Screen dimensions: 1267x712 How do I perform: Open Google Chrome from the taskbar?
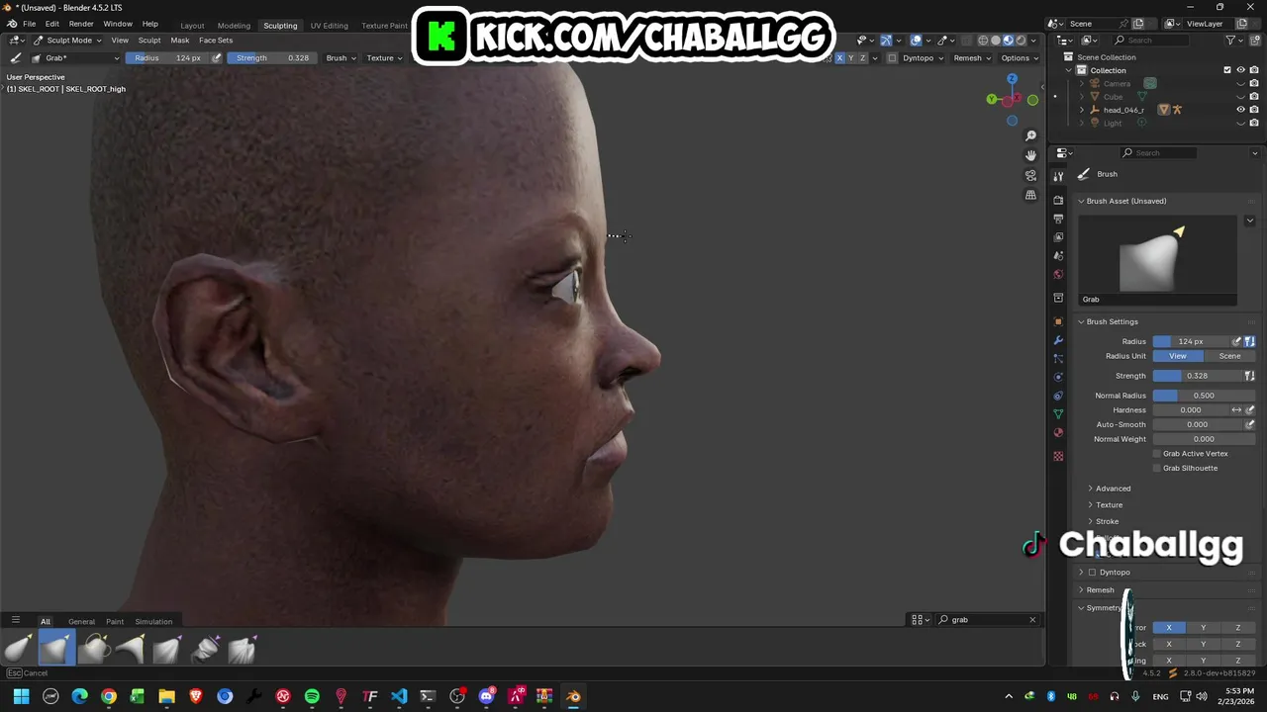pos(109,696)
